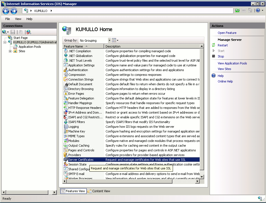Click the Restart server icon
Viewport: 266px width, 203px height.
pos(213,45)
